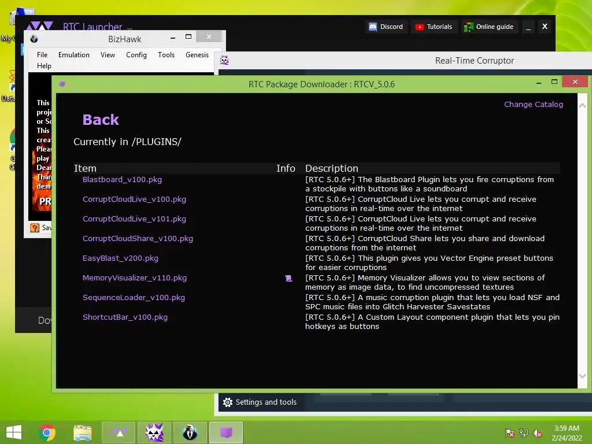Click the muted volume tray icon
The height and width of the screenshot is (444, 592).
538,432
